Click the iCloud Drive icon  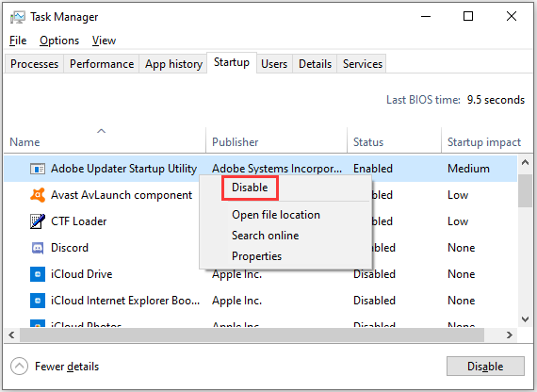(38, 274)
